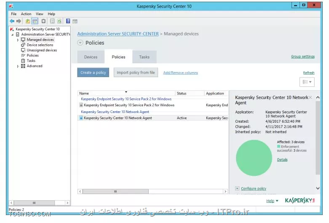Click the Show/Hide Action Pane toolbar icon
329x223 pixels.
[75, 21]
